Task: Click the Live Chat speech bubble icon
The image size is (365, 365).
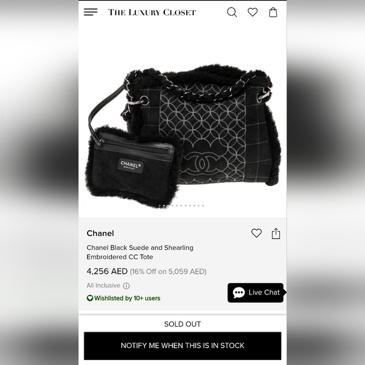Action: [x=239, y=293]
